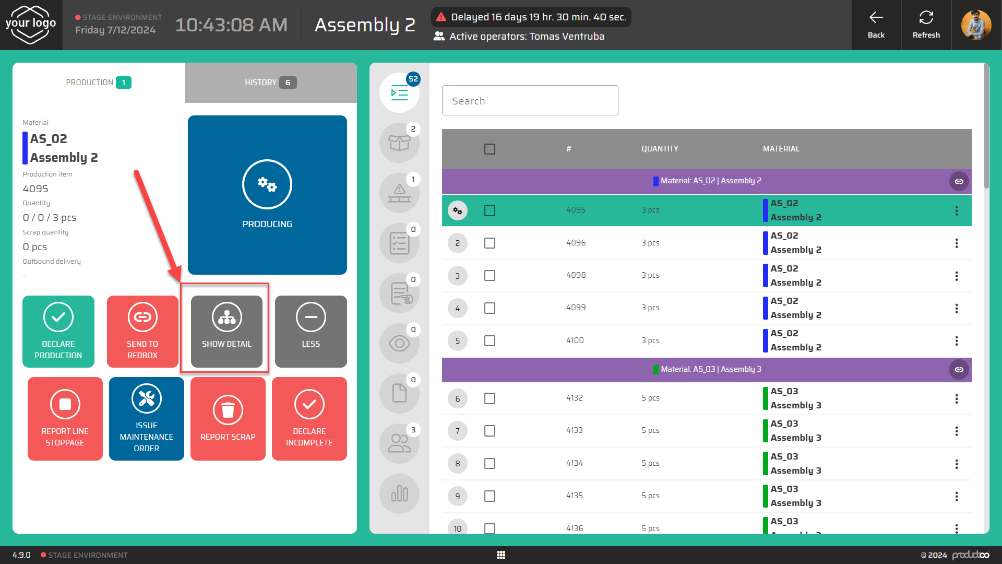Check the checkbox for item 4132
This screenshot has width=1002, height=564.
[490, 398]
